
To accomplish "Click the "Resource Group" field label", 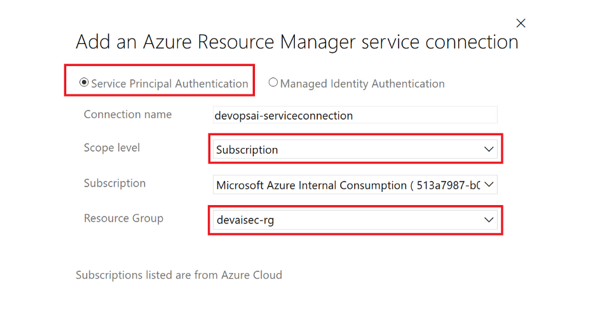I will tap(123, 218).
